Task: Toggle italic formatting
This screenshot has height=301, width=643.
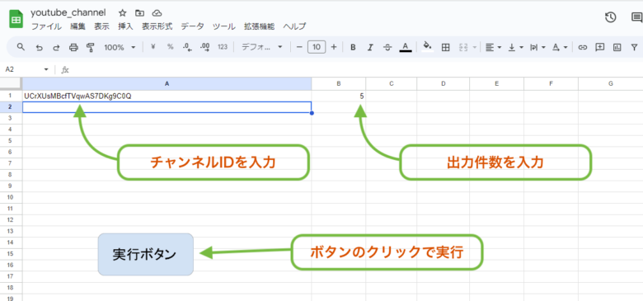Action: (370, 48)
